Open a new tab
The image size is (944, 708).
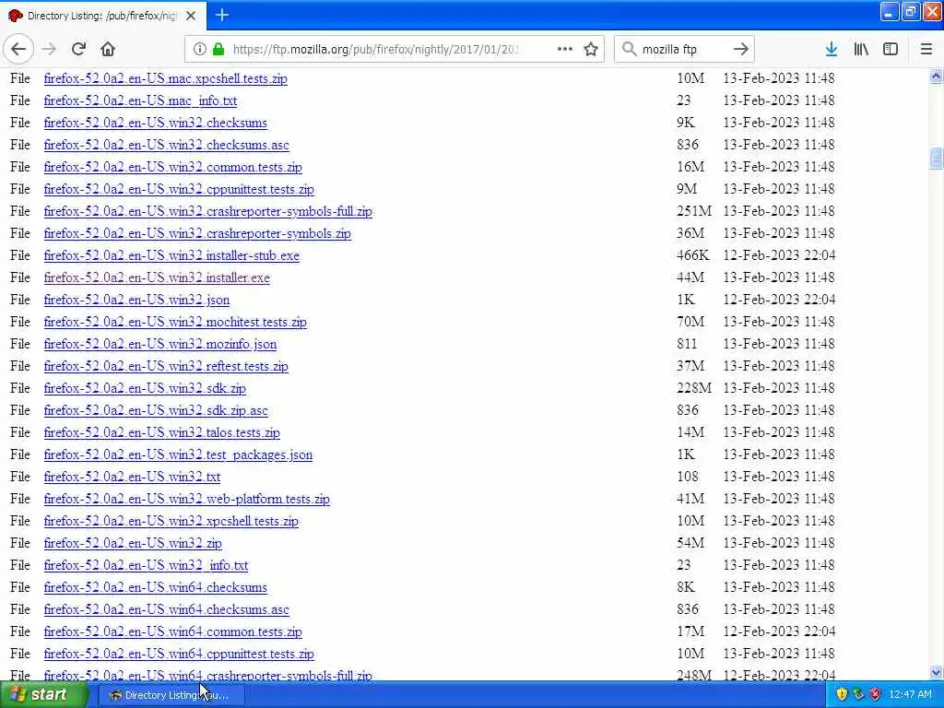point(222,15)
